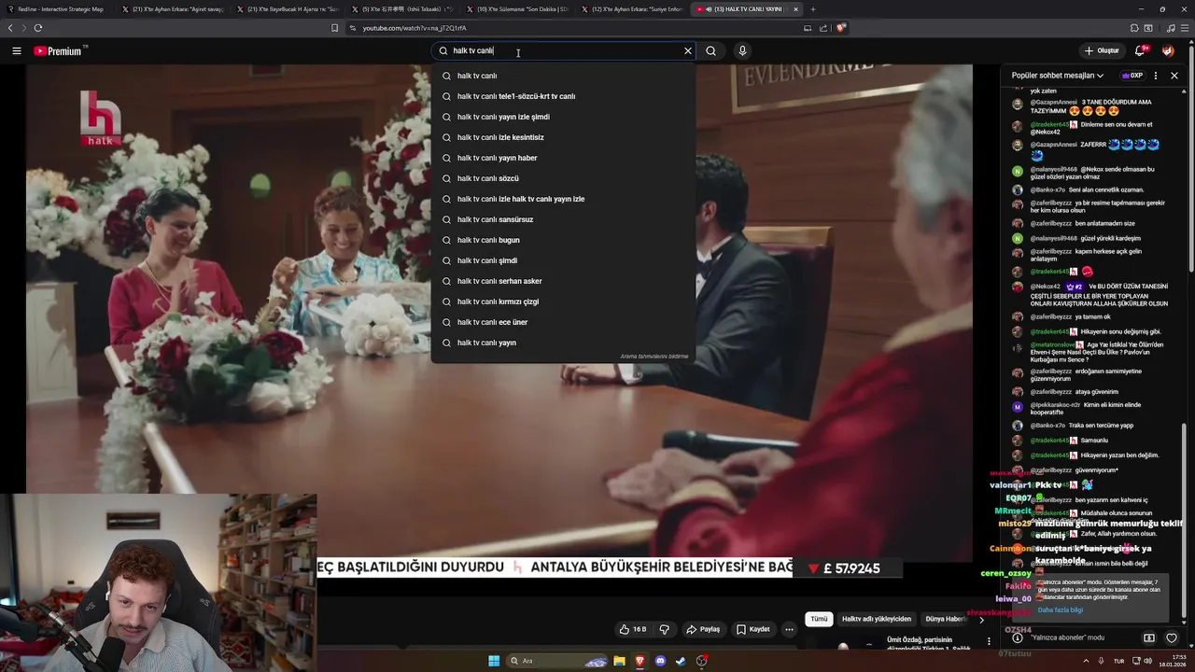Send a heart reaction in chat

tap(1172, 638)
